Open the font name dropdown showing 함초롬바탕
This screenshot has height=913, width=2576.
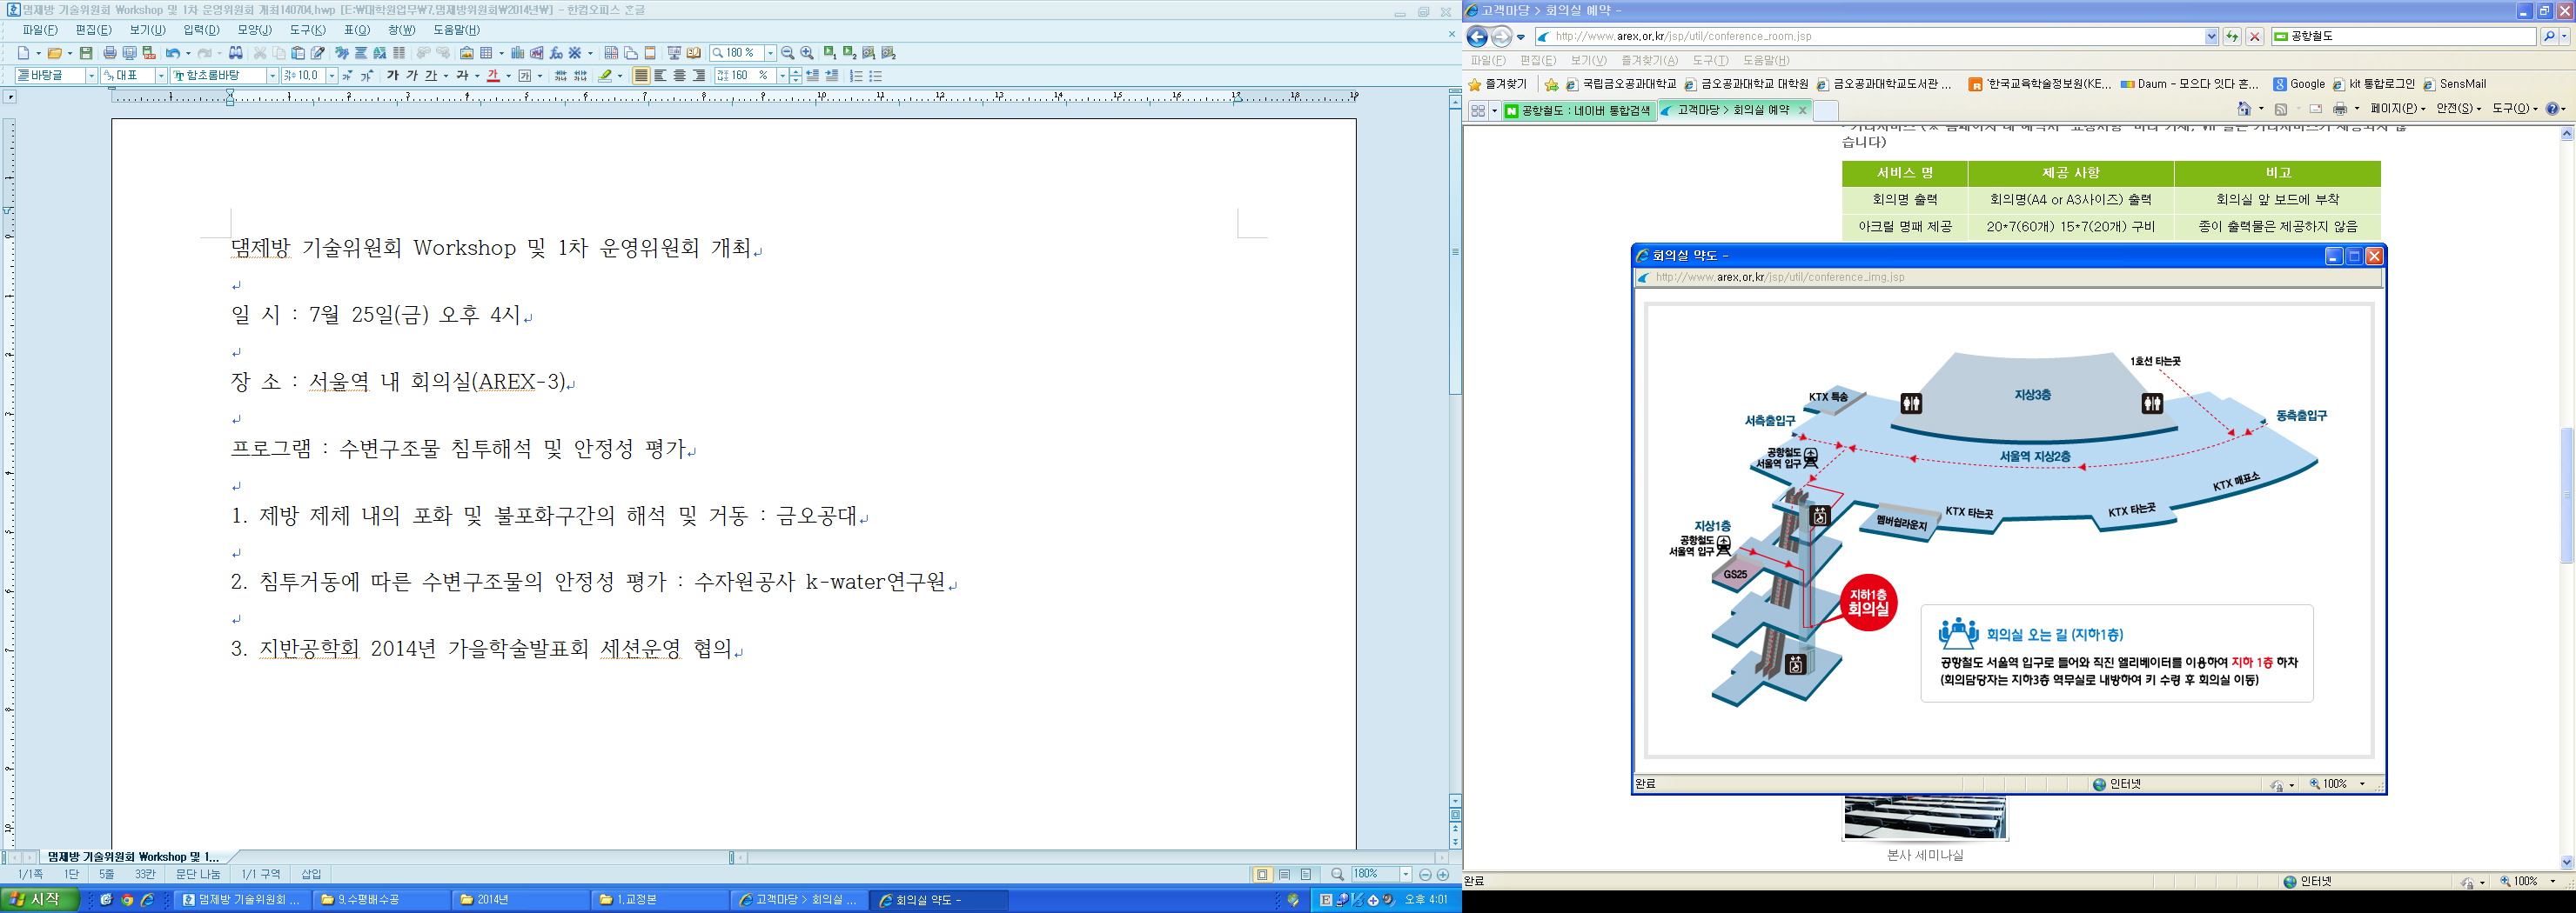271,76
